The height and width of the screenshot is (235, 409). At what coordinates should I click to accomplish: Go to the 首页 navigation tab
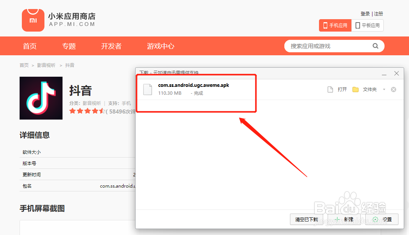pyautogui.click(x=29, y=46)
